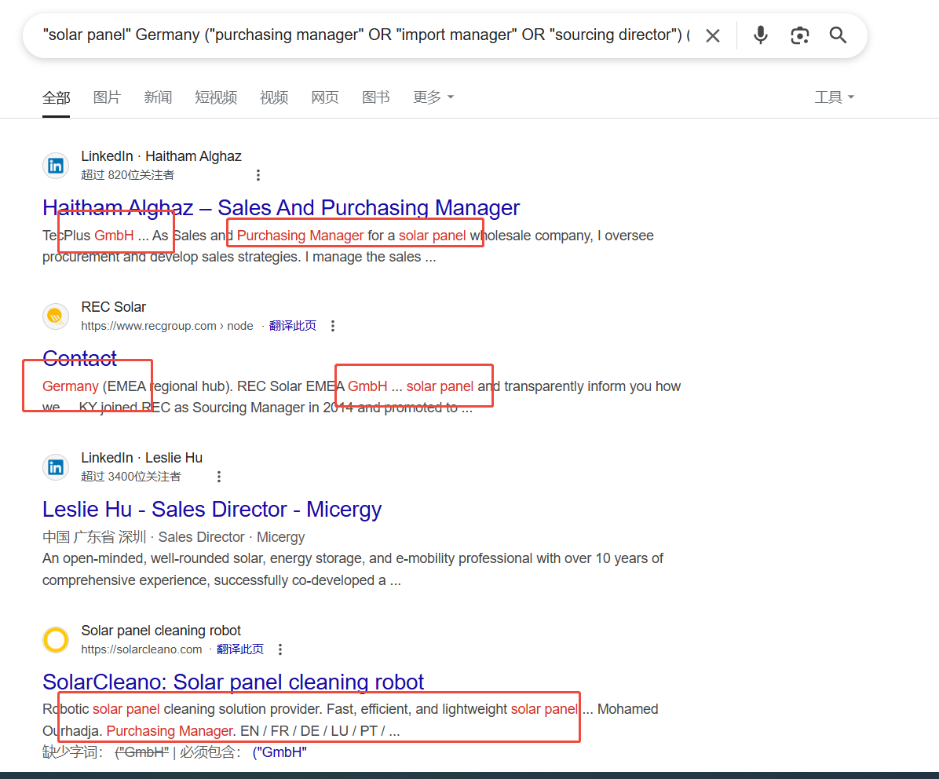Click the Solar panel cleaning robot site name

coord(161,631)
